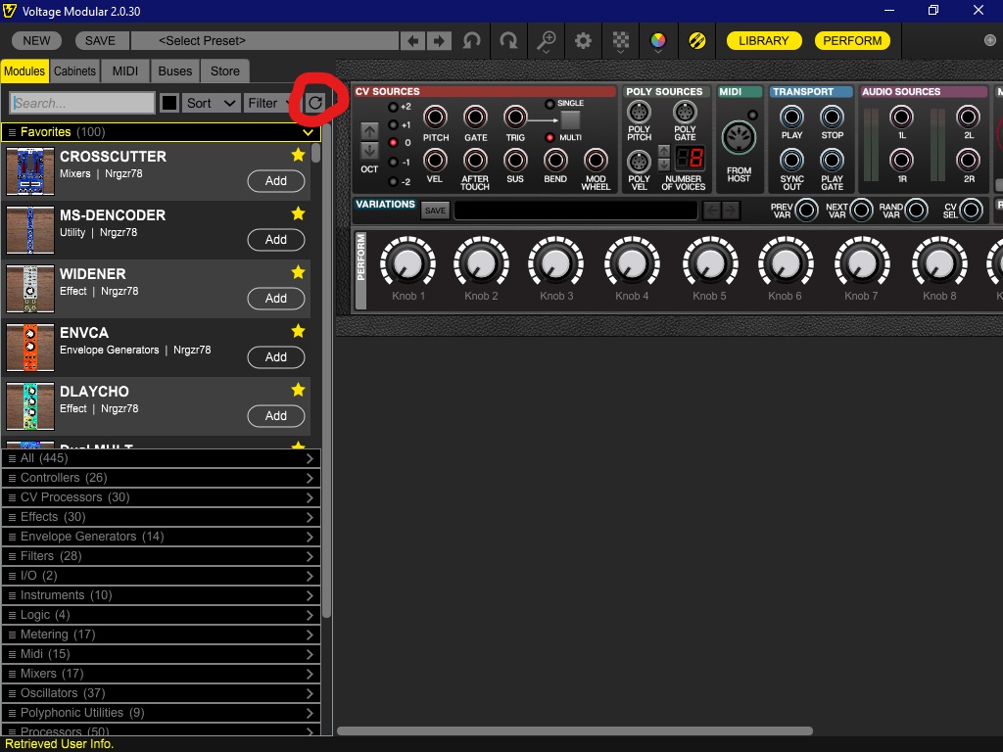Click the PREV VAR jack
1003x752 pixels.
point(806,210)
